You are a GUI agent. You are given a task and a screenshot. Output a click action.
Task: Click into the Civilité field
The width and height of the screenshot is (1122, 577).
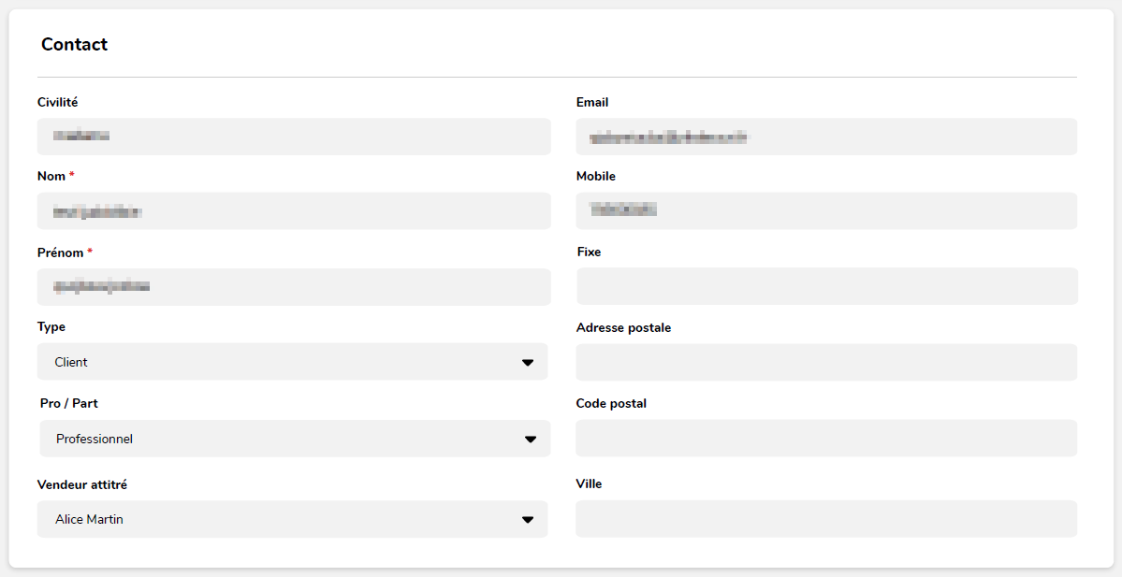point(294,137)
